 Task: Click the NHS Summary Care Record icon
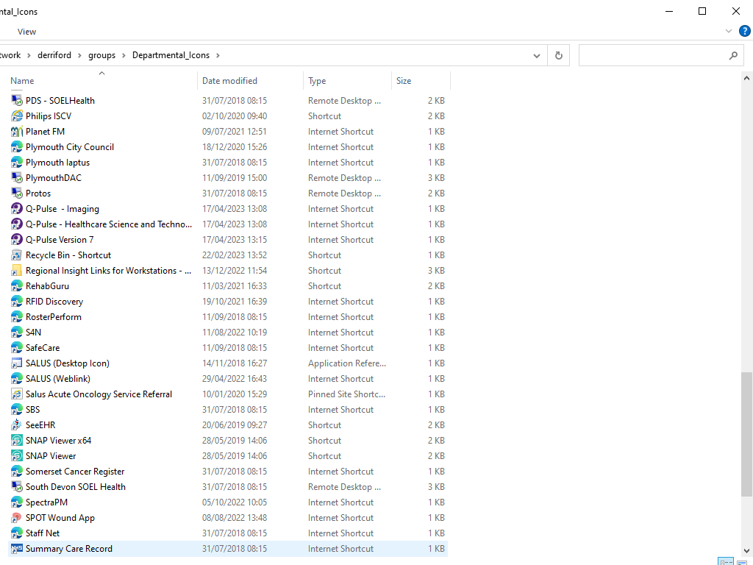click(17, 548)
